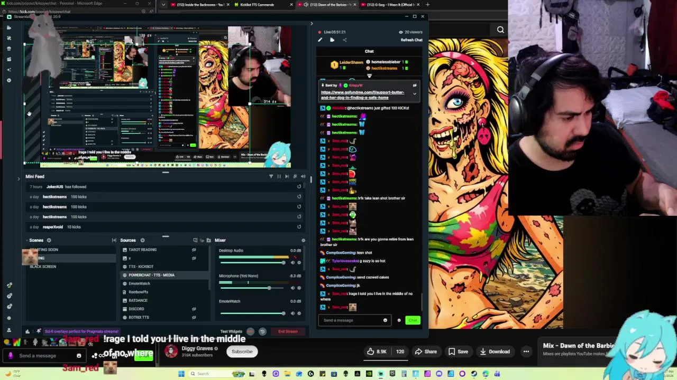Image resolution: width=677 pixels, height=380 pixels.
Task: Replay reaperXvoid 10 kicks alert
Action: (x=299, y=226)
